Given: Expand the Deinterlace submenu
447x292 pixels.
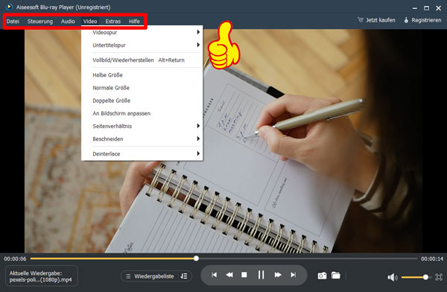Looking at the screenshot, I should [x=142, y=153].
